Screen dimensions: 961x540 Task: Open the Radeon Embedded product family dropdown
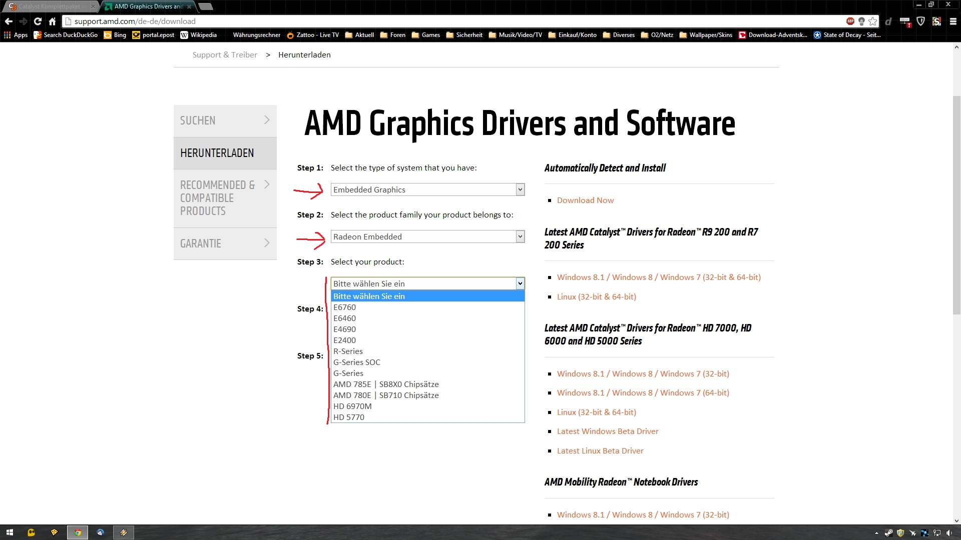tap(427, 236)
